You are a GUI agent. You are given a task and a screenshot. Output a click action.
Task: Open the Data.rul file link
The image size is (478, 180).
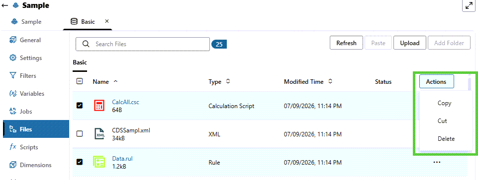click(122, 158)
